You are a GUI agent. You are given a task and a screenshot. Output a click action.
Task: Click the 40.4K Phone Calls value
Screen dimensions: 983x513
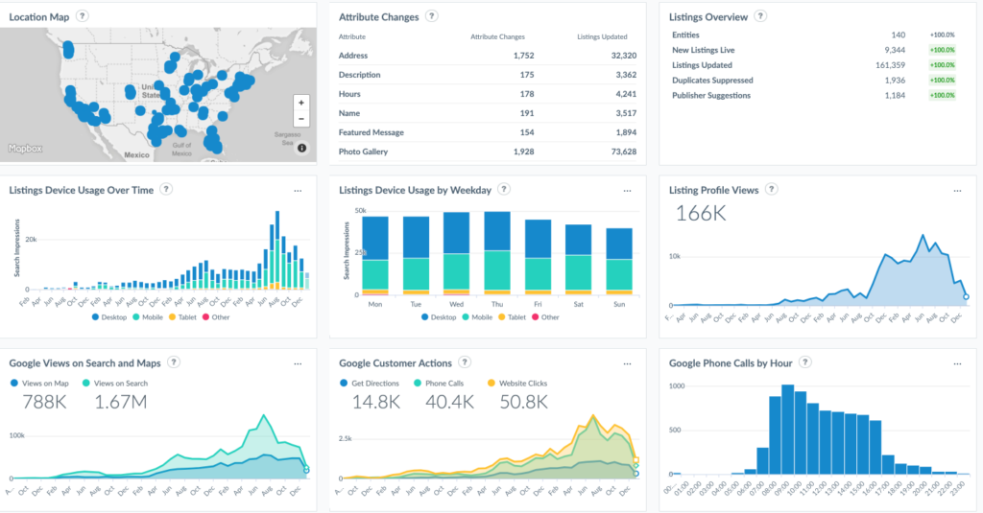point(449,402)
